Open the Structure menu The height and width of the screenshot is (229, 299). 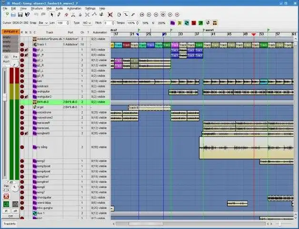[x=37, y=9]
